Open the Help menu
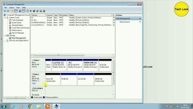The image size is (193, 109). tap(24, 8)
